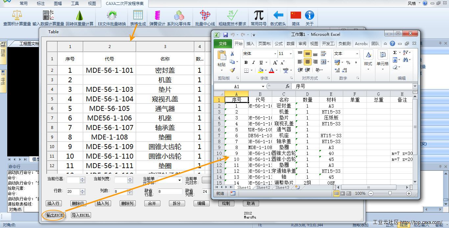This screenshot has width=449, height=228.
Task: Toggle center horizontal alignment in Excel
Action: [307, 62]
